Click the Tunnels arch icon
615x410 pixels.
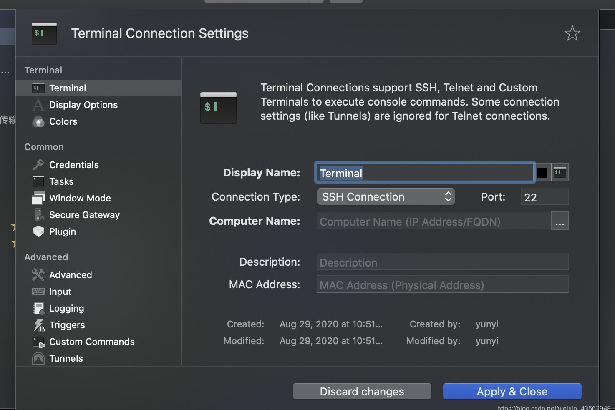pos(38,358)
